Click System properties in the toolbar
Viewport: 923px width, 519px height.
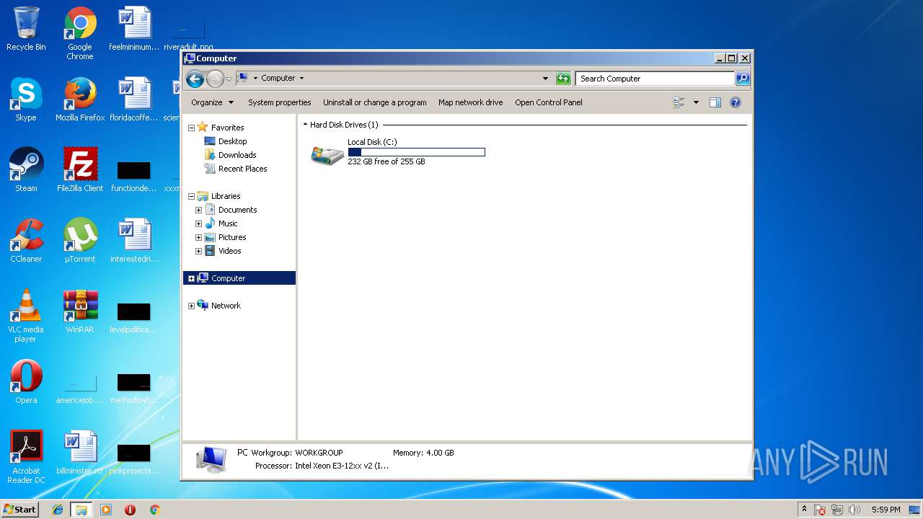pyautogui.click(x=280, y=102)
